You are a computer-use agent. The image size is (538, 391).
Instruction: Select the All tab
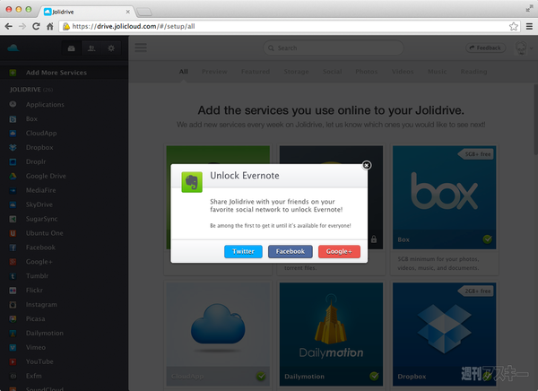click(x=184, y=72)
